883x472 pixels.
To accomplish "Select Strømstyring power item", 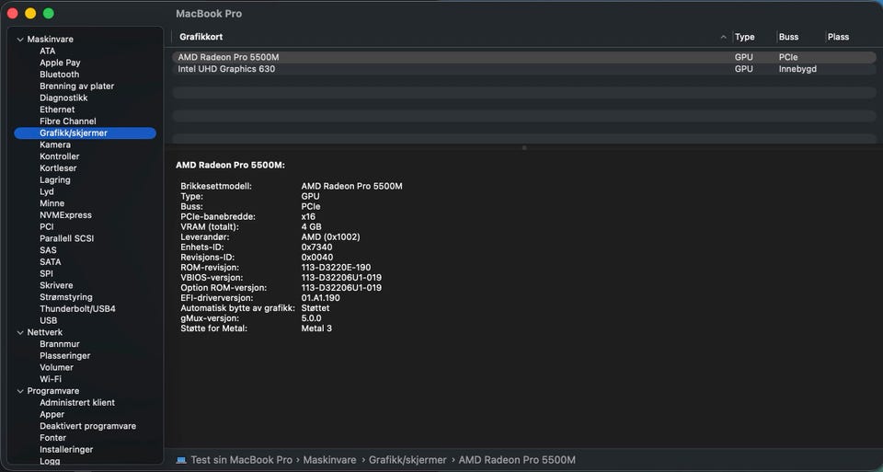I will (66, 297).
